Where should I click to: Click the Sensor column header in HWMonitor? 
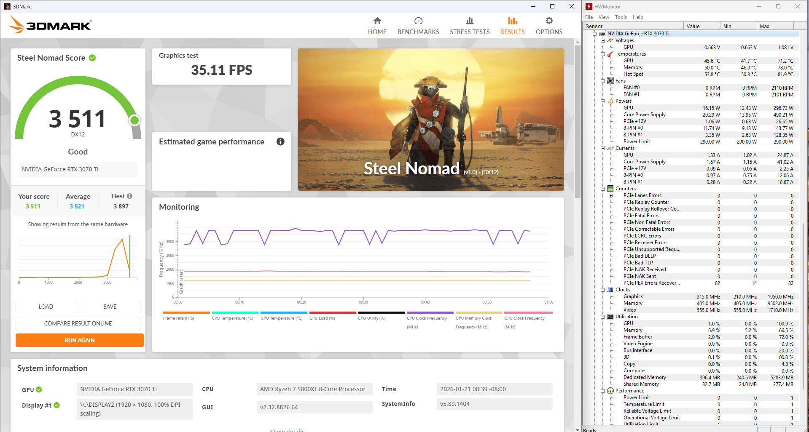pyautogui.click(x=633, y=26)
